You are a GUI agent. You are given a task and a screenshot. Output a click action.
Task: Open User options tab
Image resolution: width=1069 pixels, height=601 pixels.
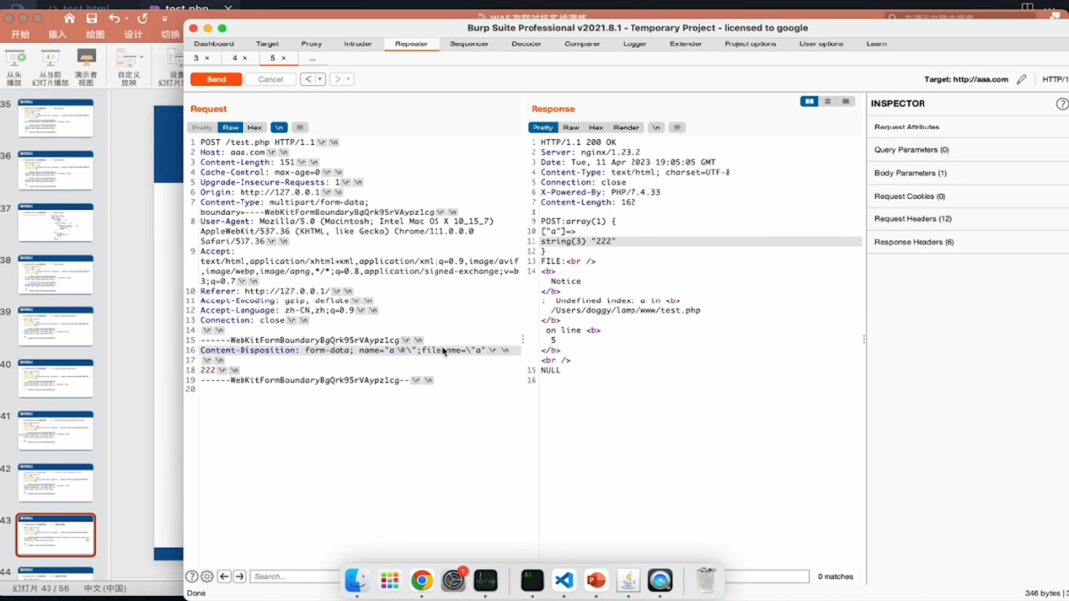[x=821, y=43]
